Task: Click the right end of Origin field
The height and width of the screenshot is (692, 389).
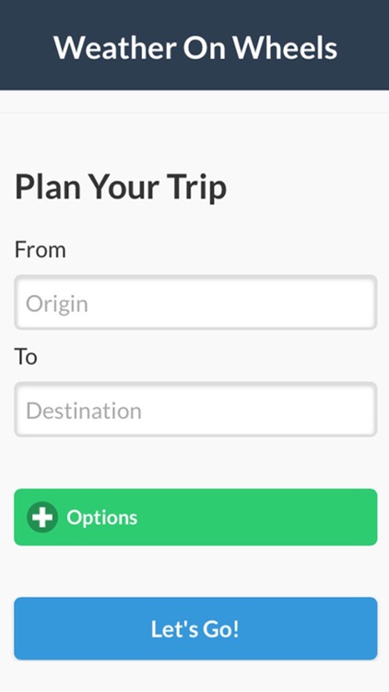Action: [353, 303]
